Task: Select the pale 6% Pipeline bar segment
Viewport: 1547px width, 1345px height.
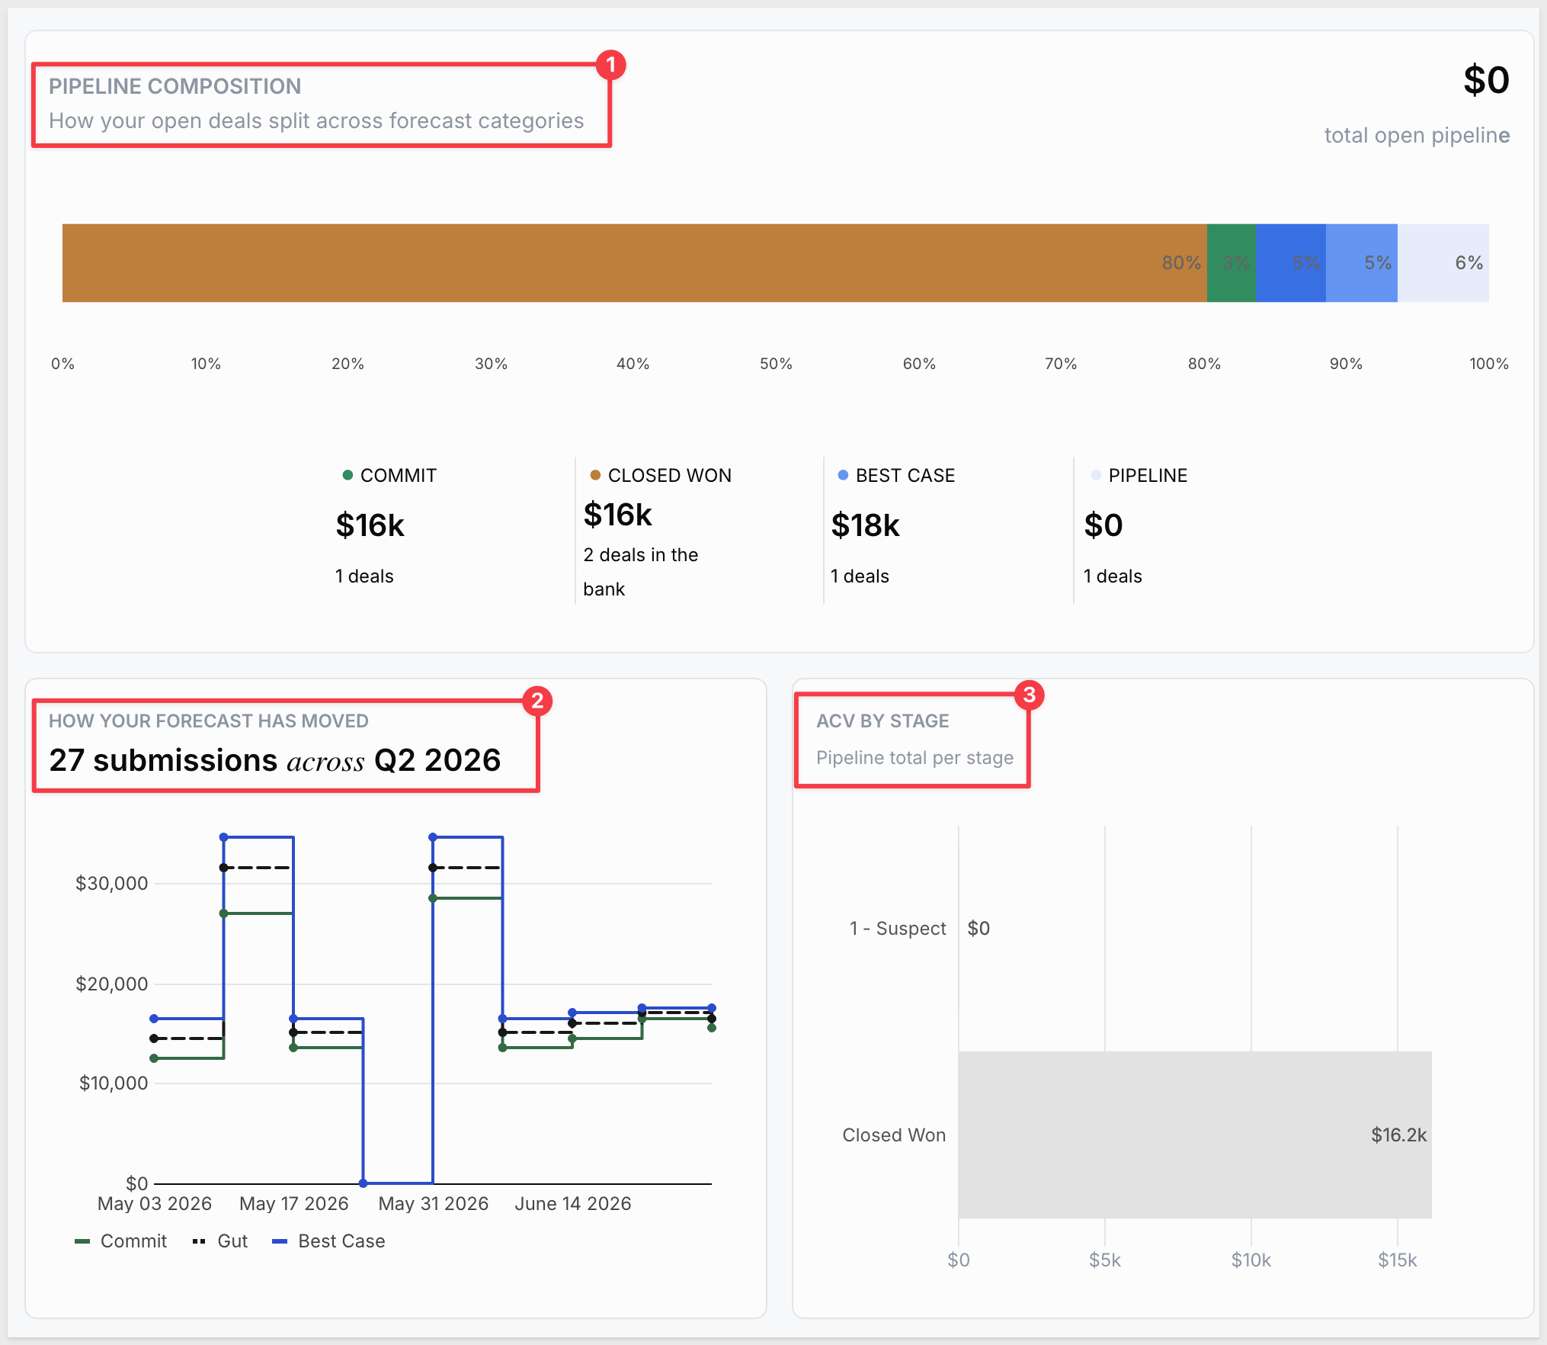Action: point(1443,263)
